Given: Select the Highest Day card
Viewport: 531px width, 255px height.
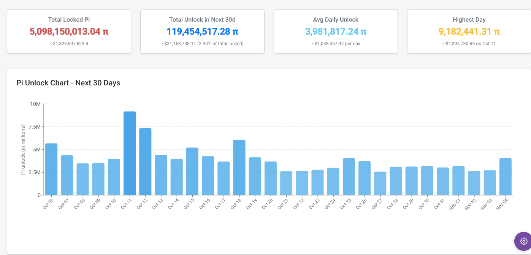Looking at the screenshot, I should [x=469, y=31].
